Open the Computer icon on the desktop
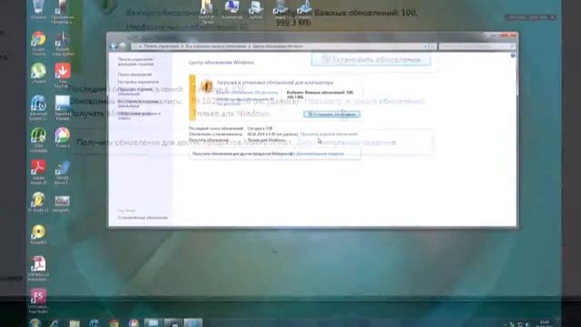This screenshot has width=581, height=327. (231, 9)
